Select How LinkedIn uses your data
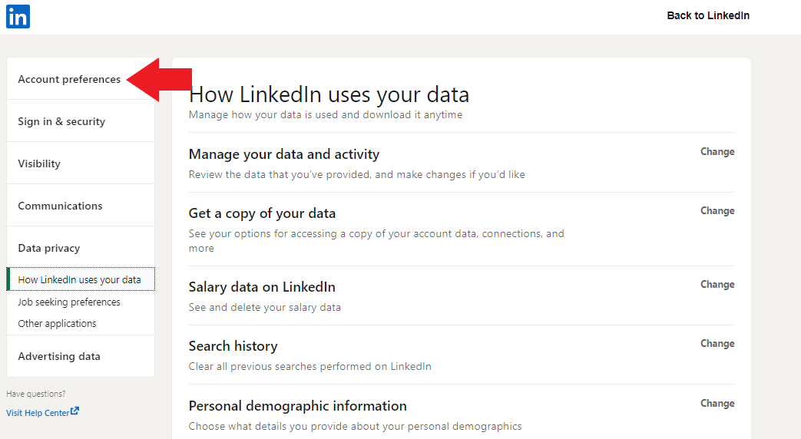Image resolution: width=801 pixels, height=439 pixels. (x=79, y=280)
